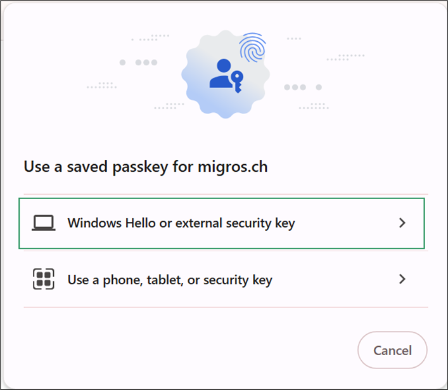The width and height of the screenshot is (448, 390).
Task: Click the fingerprint icon in the illustration
Action: point(253,48)
